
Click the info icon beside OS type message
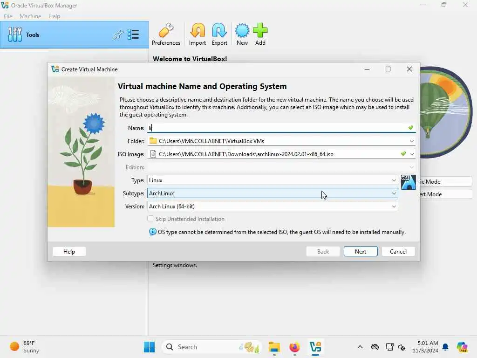[152, 232]
